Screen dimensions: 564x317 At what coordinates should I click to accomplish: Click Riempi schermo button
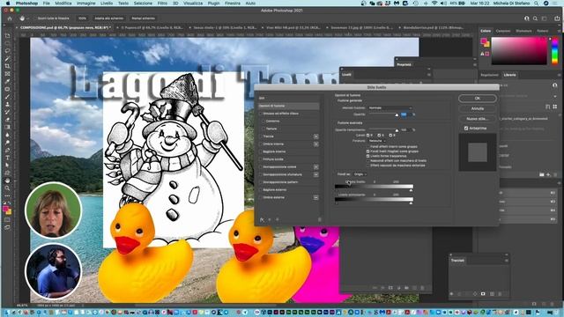(x=143, y=18)
